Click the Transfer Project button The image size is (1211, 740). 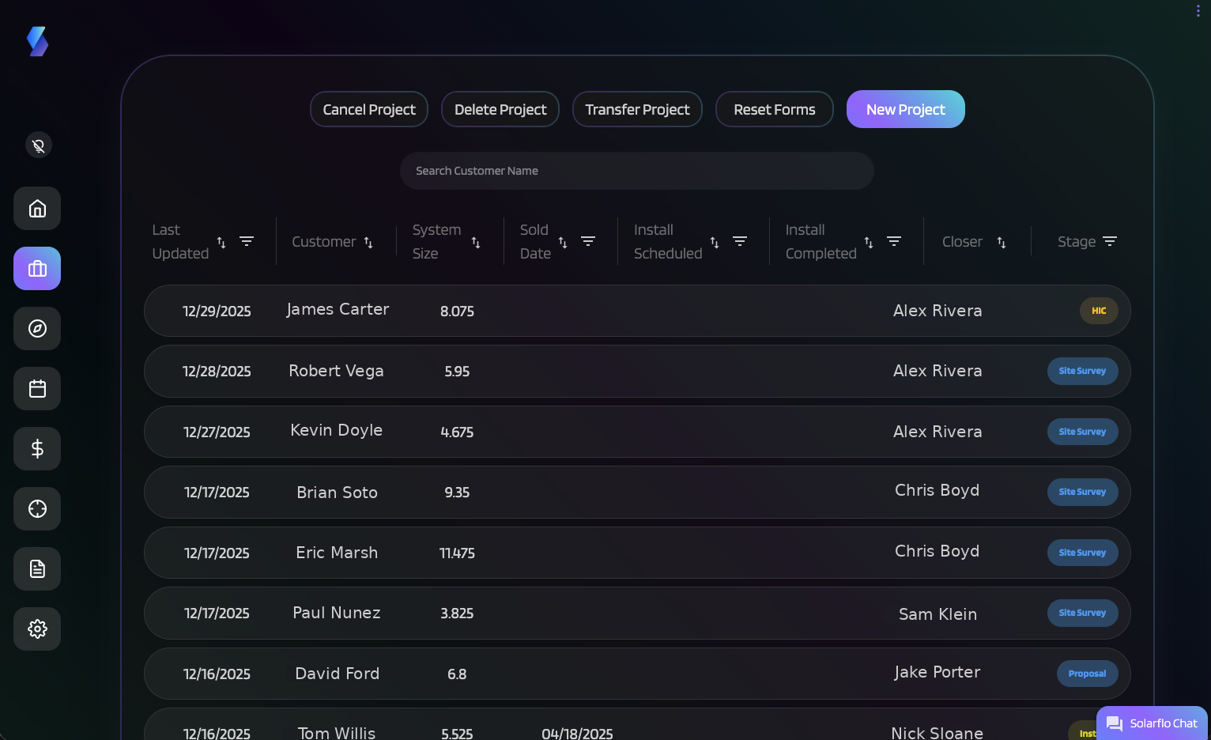pos(637,109)
